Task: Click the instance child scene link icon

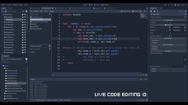Action: (x=6, y=11)
